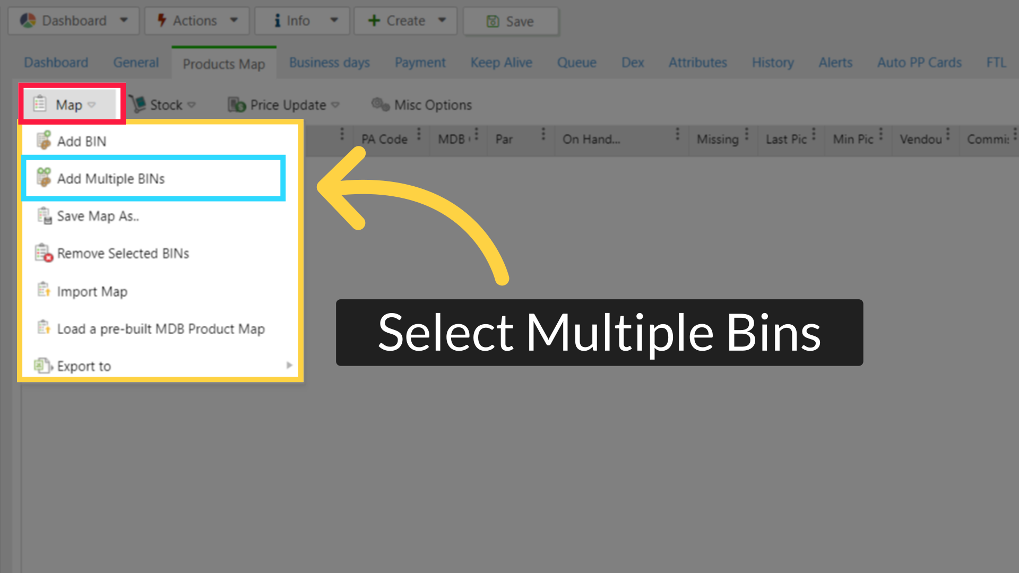Click the Export to icon
Screen dimensions: 1019x573
pyautogui.click(x=44, y=366)
